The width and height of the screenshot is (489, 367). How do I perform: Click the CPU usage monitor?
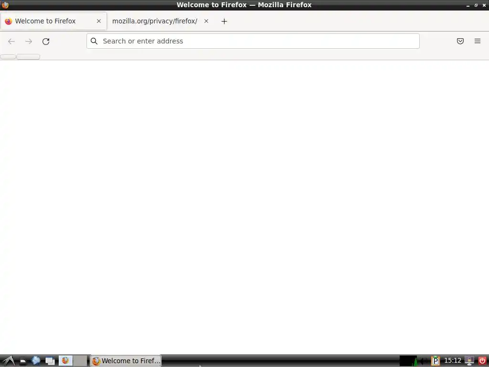coord(409,361)
